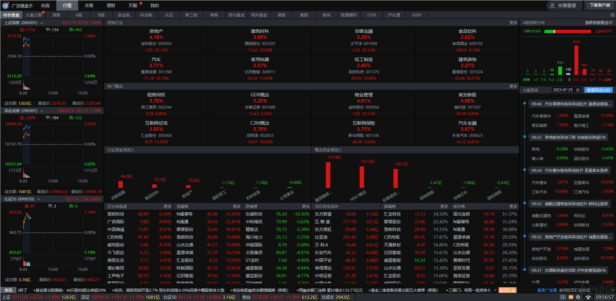
Task: Open the calendar icon in 大盘异动 date field
Action: pyautogui.click(x=578, y=90)
